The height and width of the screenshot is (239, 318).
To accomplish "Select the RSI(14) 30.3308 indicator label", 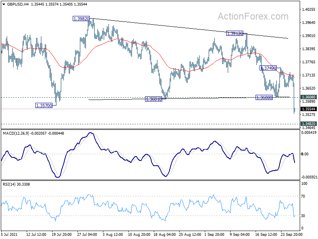I will [x=16, y=184].
